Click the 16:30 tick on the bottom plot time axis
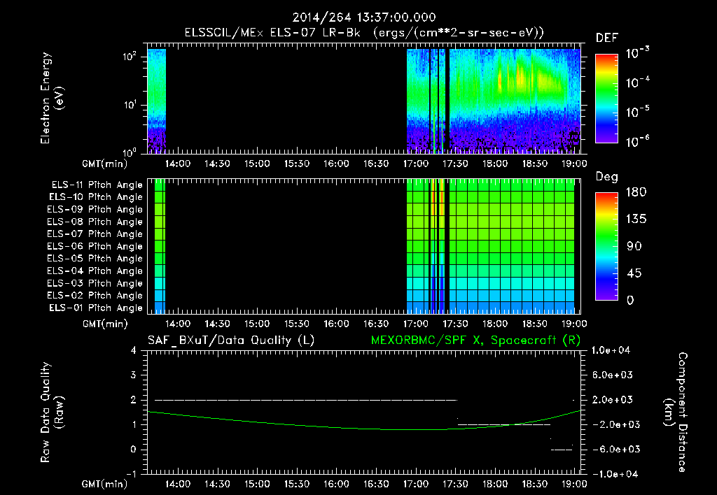The height and width of the screenshot is (495, 717). [376, 484]
